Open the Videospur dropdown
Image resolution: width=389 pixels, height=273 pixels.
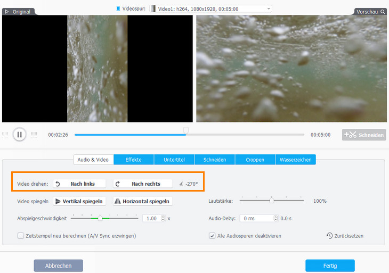[x=210, y=9]
